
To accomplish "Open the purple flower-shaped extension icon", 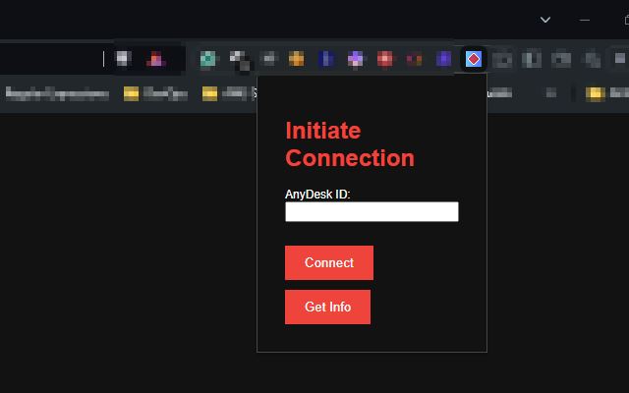I will tap(356, 59).
